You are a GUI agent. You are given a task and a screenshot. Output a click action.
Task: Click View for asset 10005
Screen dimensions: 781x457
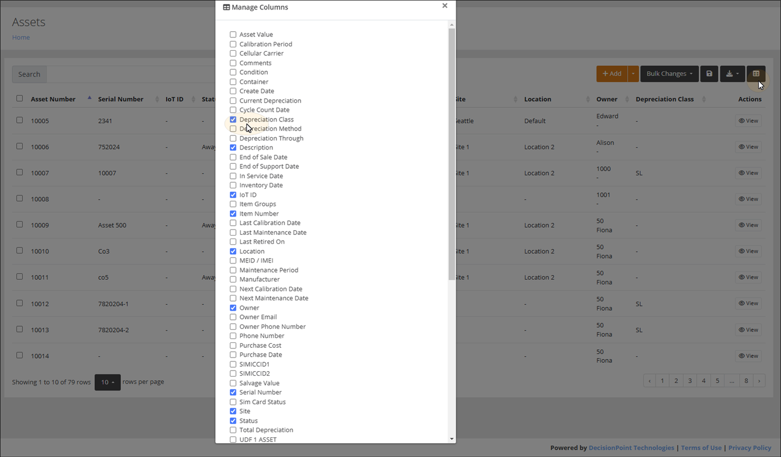click(748, 121)
